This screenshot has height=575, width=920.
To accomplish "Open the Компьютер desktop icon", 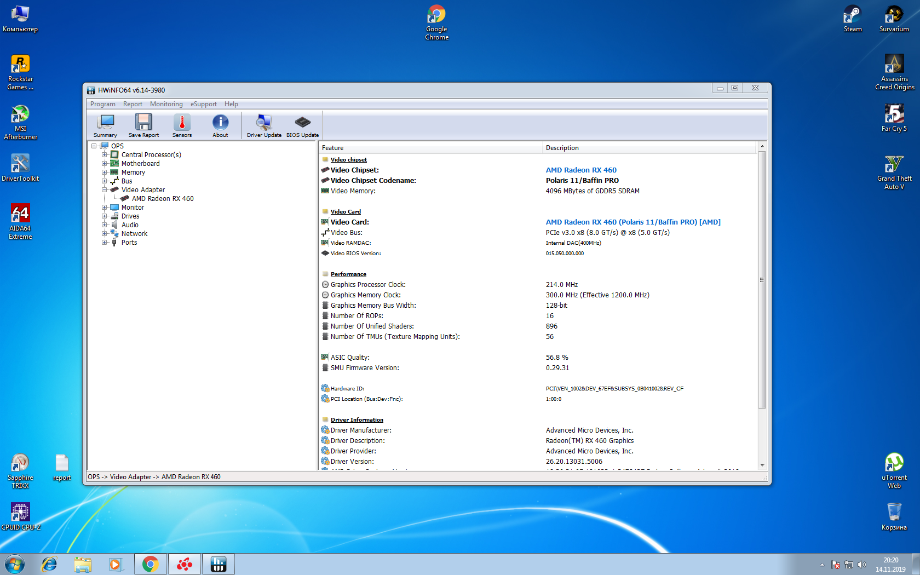I will [20, 19].
